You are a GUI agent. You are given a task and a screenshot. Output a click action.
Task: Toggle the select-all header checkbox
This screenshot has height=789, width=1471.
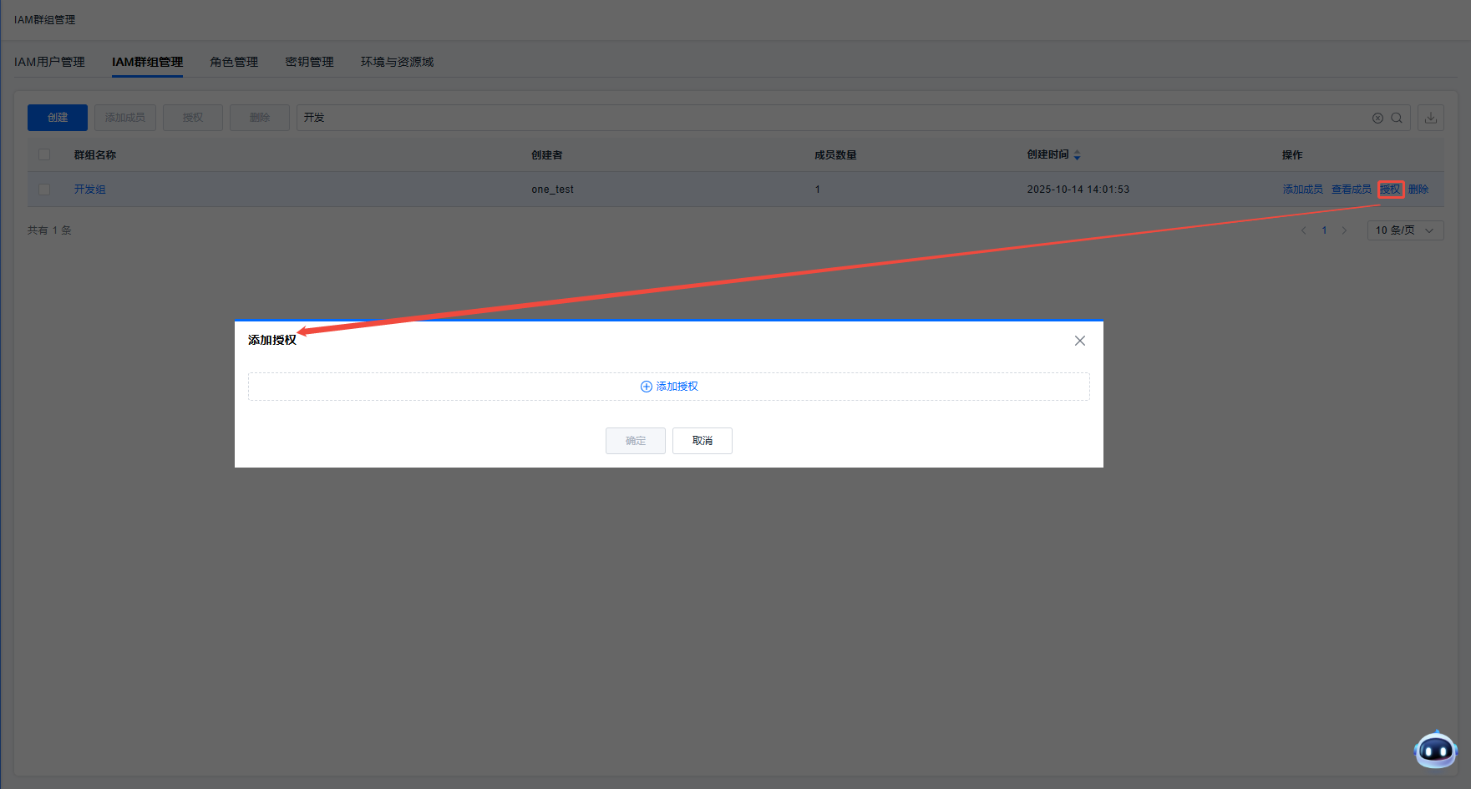coord(44,154)
